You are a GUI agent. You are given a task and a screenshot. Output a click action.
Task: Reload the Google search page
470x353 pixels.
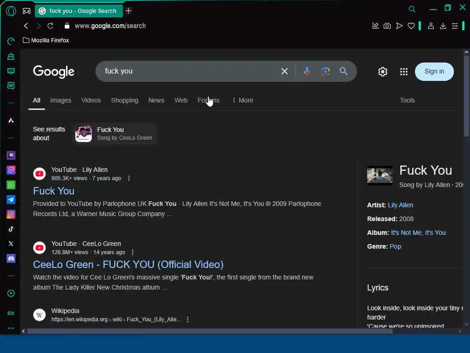click(x=50, y=26)
